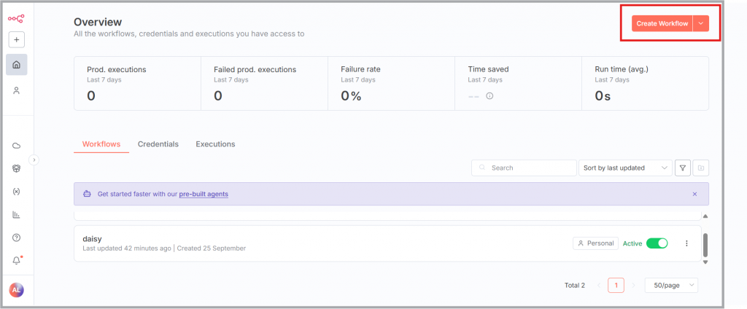Expand the Create Workflow dropdown arrow

[x=700, y=23]
